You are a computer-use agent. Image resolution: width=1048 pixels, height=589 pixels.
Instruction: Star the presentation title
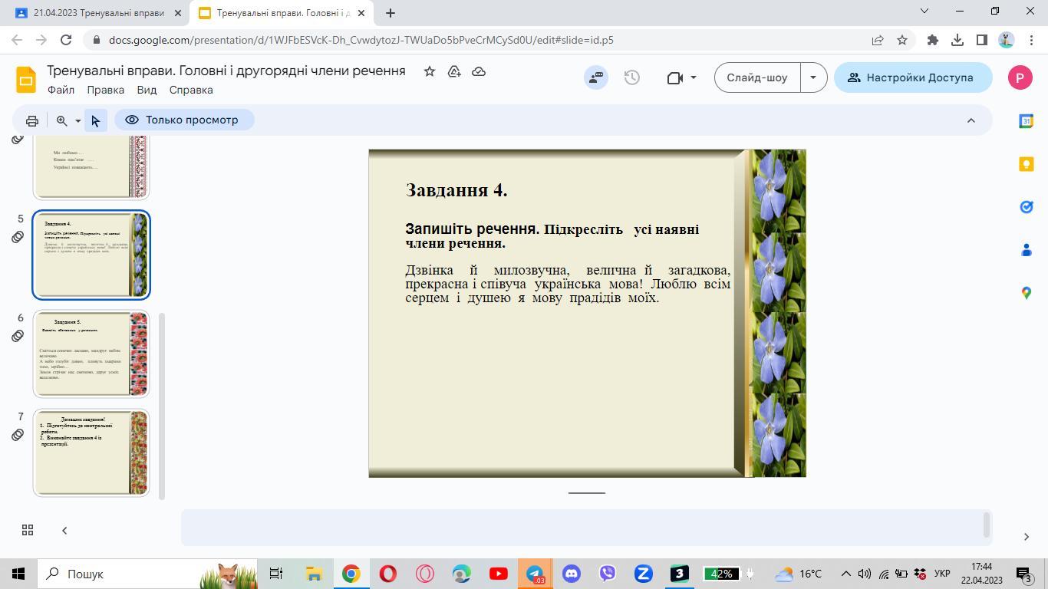click(x=430, y=71)
